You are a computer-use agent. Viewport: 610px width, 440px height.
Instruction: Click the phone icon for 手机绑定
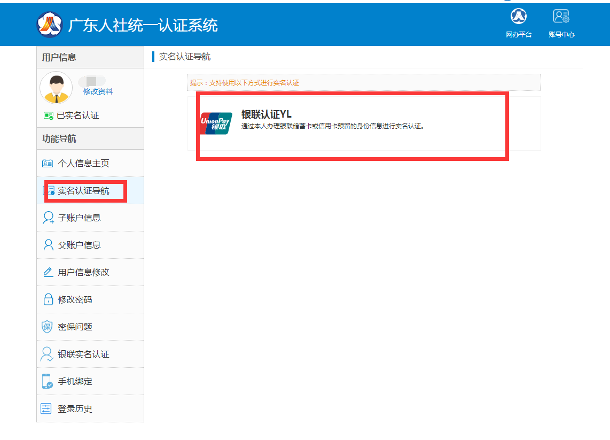[48, 382]
